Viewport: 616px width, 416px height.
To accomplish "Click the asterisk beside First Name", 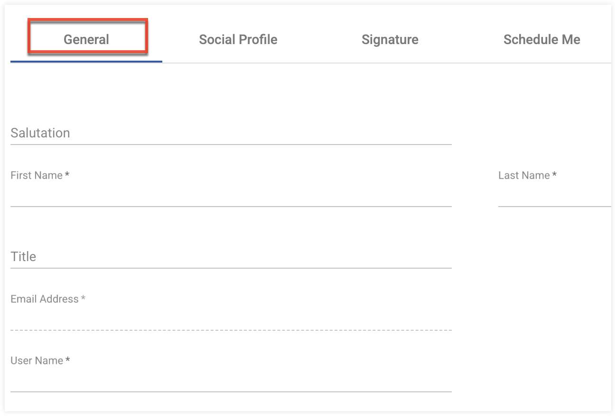I will pos(67,175).
